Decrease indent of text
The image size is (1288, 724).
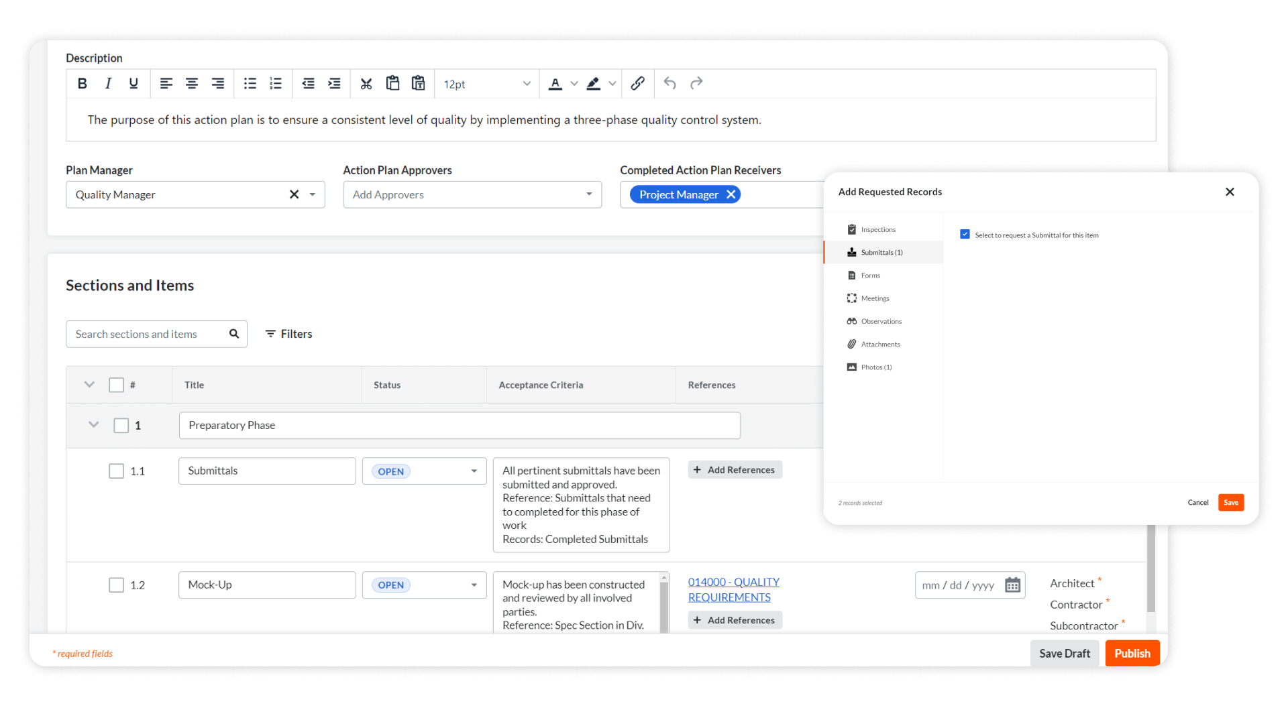click(x=309, y=84)
